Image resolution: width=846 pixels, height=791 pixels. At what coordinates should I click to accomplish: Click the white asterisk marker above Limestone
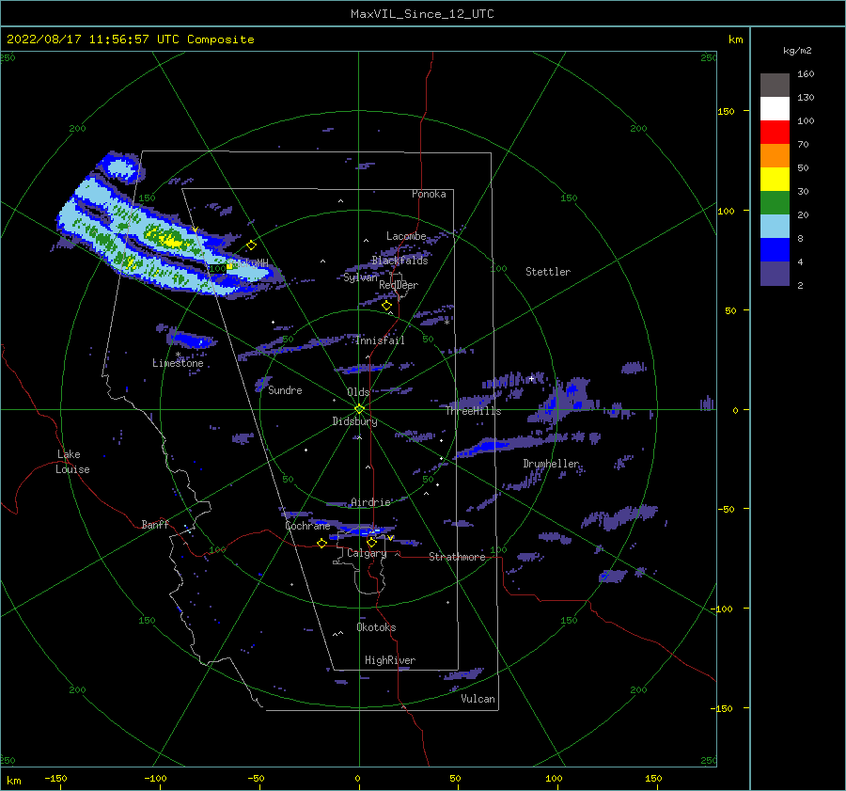pyautogui.click(x=178, y=355)
